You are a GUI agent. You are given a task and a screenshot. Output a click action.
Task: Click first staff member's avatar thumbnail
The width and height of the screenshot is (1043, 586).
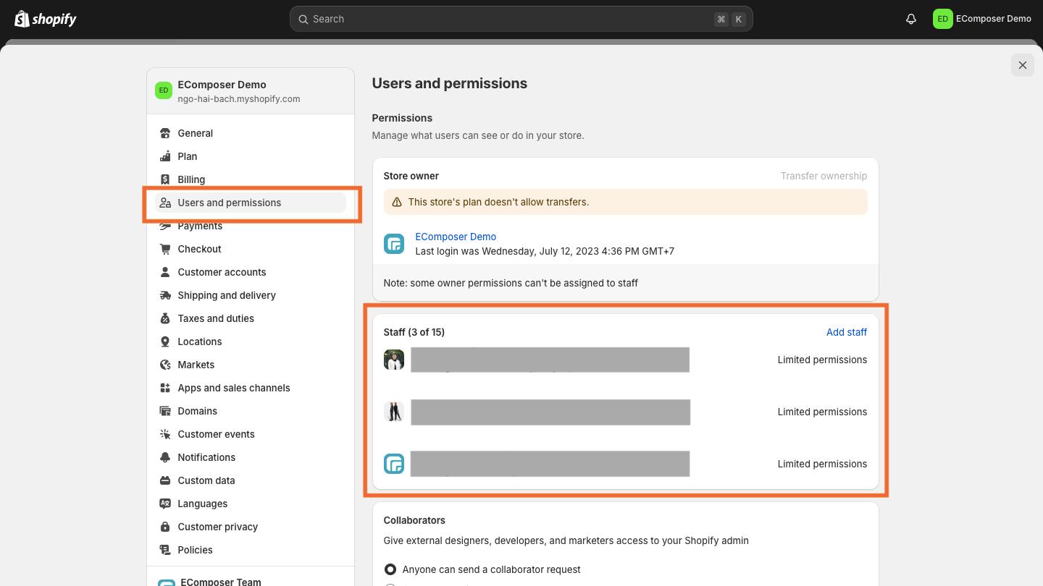point(394,360)
